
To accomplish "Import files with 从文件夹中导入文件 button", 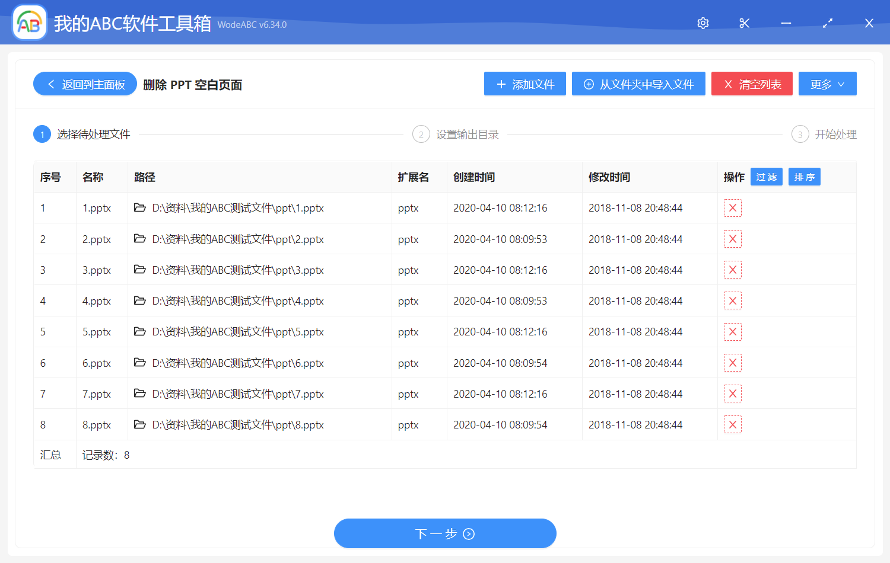I will 638,84.
